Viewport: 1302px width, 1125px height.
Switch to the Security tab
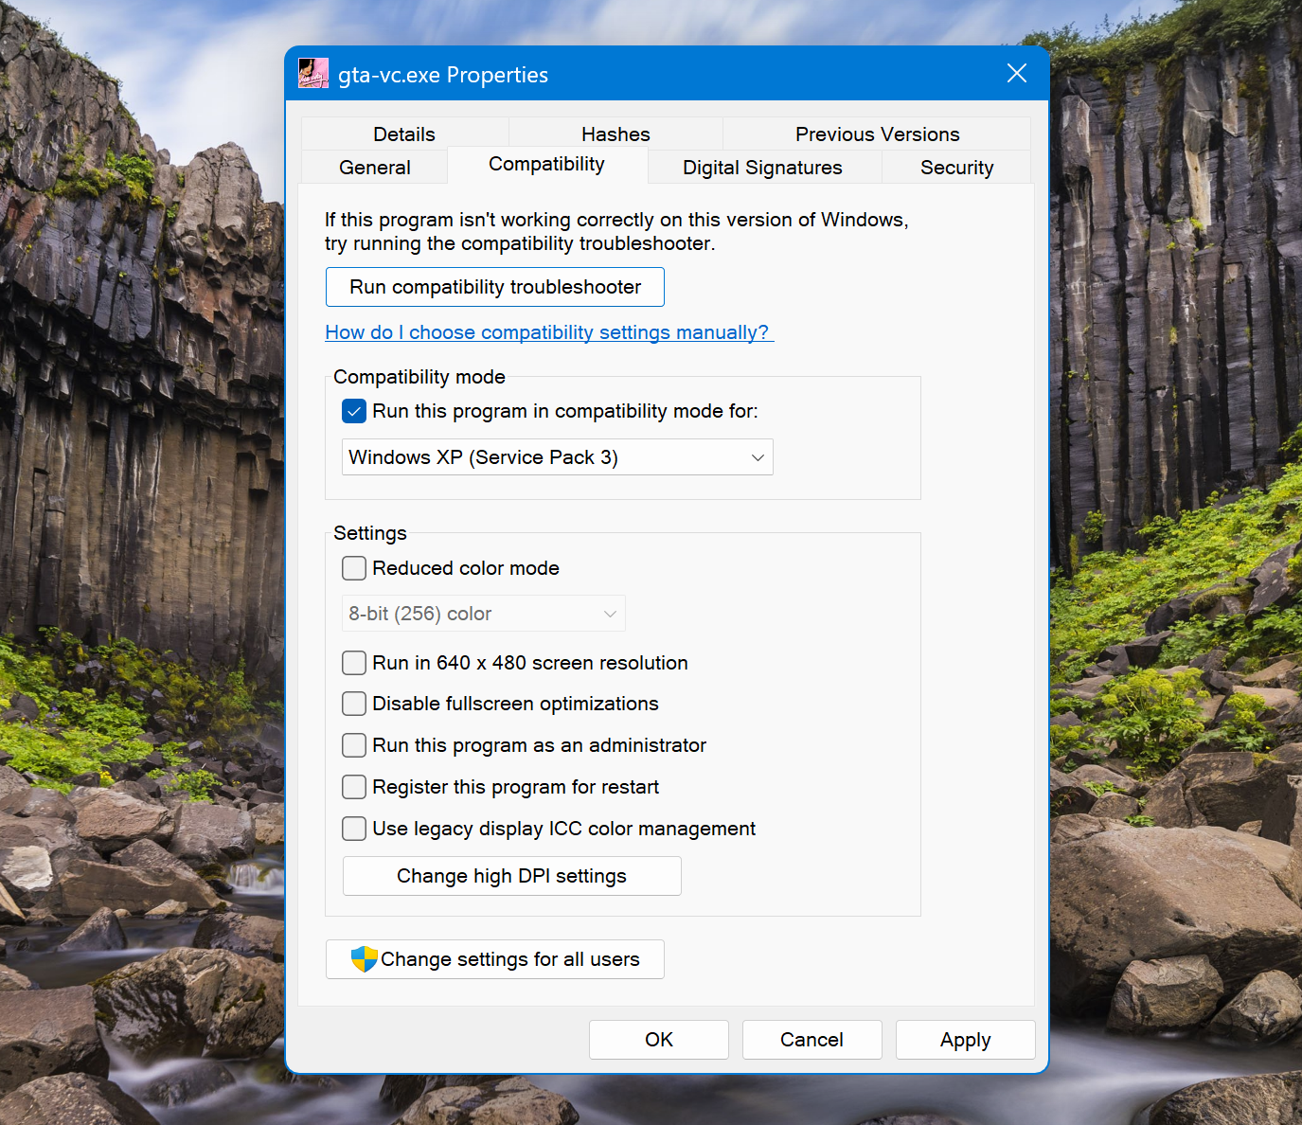click(957, 168)
